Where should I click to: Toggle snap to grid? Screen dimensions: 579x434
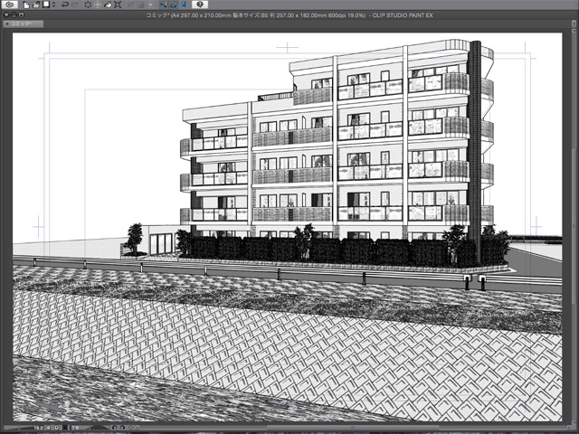(184, 5)
